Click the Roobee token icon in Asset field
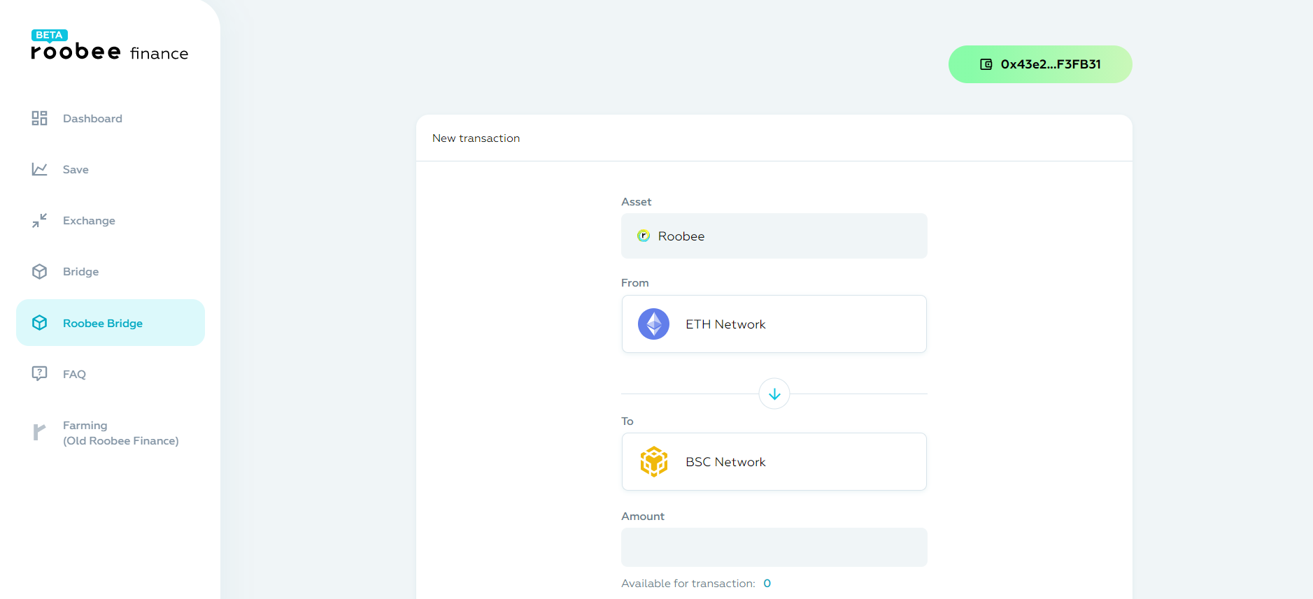Viewport: 1313px width, 599px height. pos(644,236)
